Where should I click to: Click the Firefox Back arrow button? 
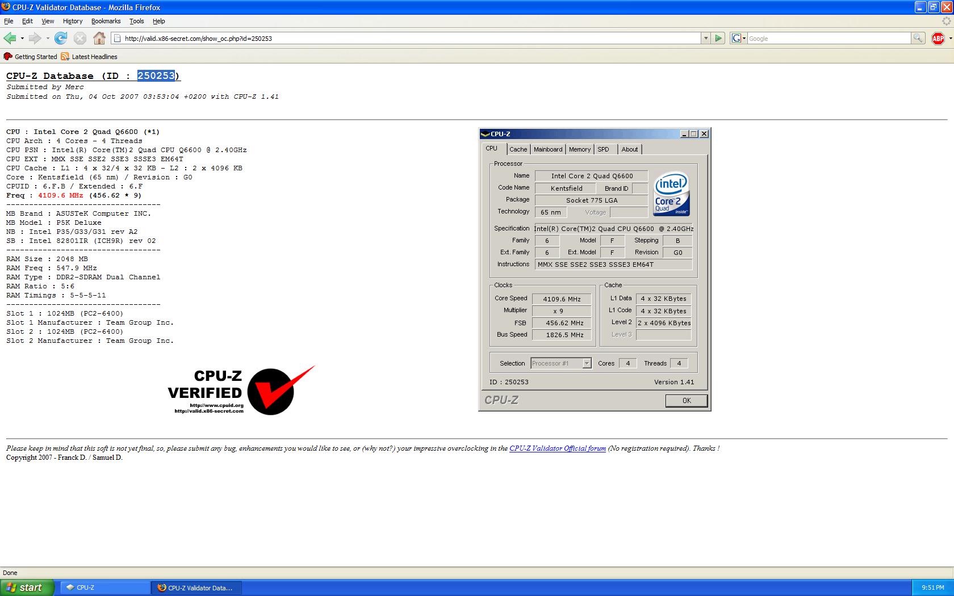(10, 38)
